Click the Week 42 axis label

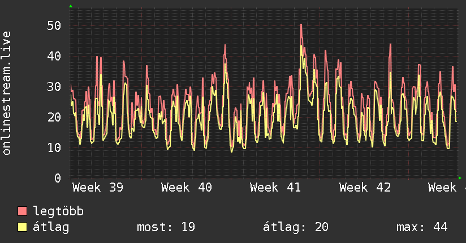coord(365,188)
